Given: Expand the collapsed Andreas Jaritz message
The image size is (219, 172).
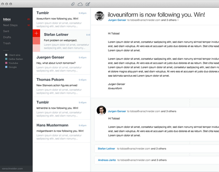Looking at the screenshot, I should (157, 160).
